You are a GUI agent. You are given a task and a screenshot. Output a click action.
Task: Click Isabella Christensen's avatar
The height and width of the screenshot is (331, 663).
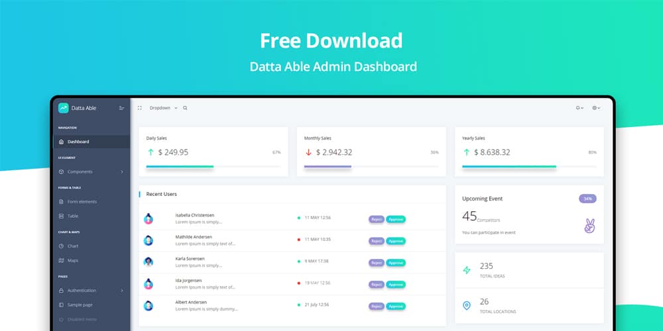[149, 218]
